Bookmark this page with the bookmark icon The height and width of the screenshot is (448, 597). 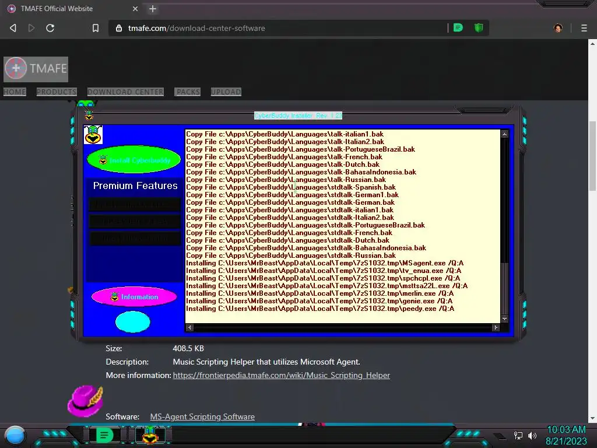[x=96, y=28]
